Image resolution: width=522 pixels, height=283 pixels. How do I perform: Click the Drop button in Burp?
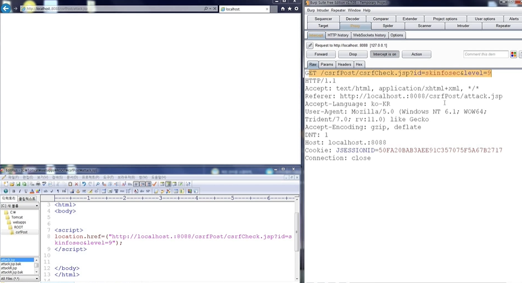(x=353, y=54)
